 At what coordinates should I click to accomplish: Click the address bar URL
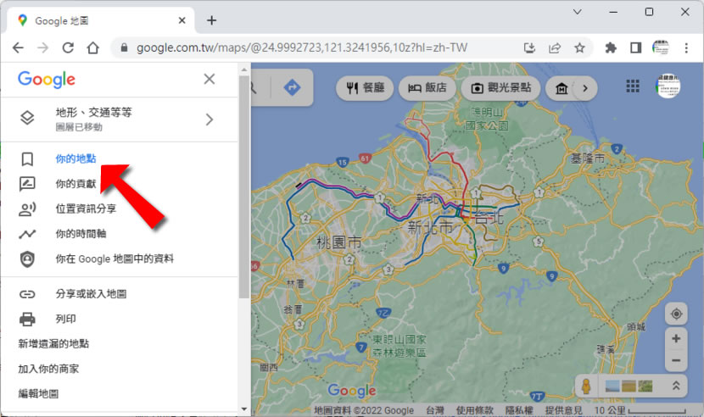tap(302, 47)
